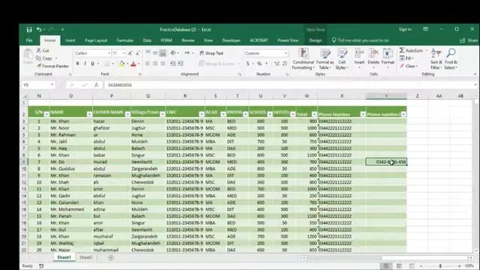Select column header Z
Image resolution: width=480 pixels, height=270 pixels.
click(417, 96)
